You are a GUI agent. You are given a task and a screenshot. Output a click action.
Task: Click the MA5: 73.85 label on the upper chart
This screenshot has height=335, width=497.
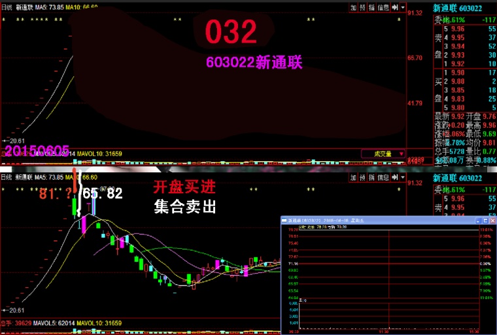click(50, 7)
